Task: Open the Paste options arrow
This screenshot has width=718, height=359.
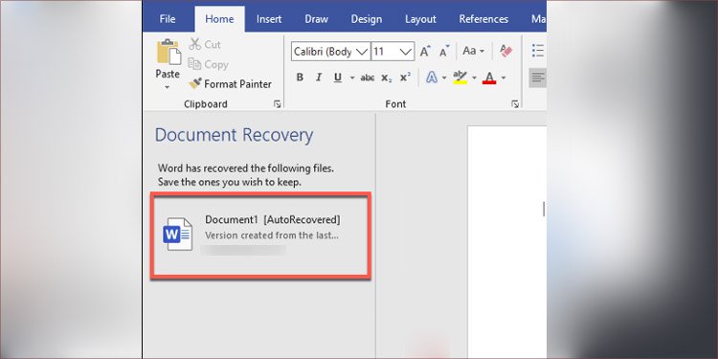Action: pyautogui.click(x=168, y=87)
